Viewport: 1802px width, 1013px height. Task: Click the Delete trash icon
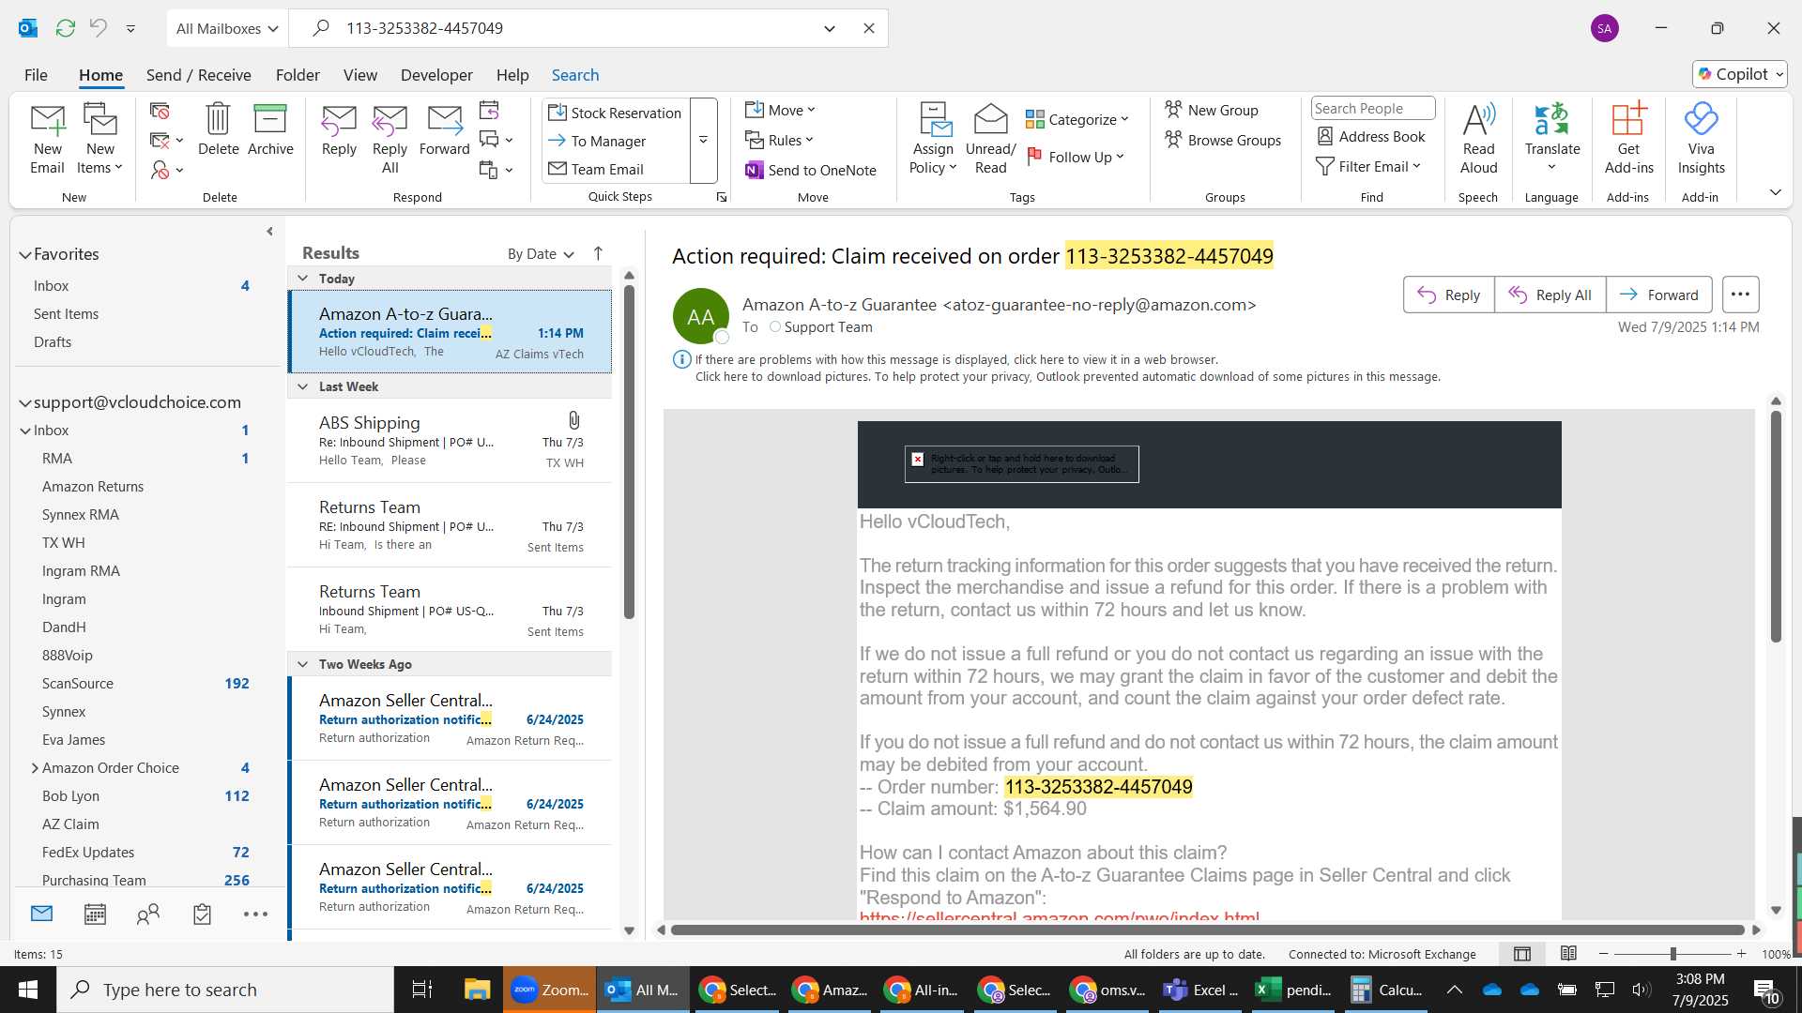(x=218, y=129)
